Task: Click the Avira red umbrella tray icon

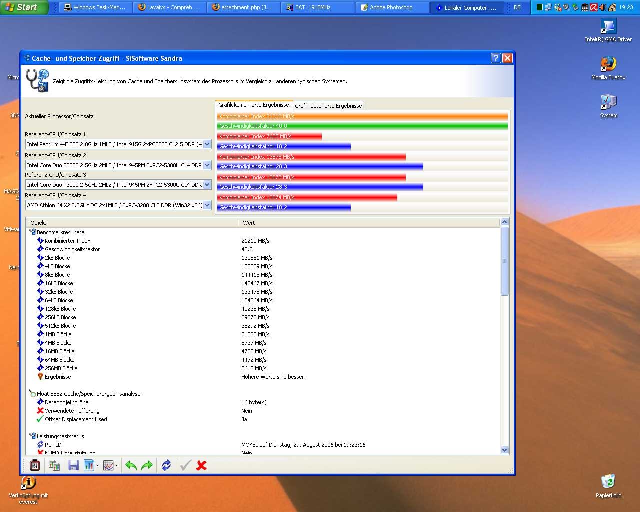Action: pyautogui.click(x=594, y=7)
